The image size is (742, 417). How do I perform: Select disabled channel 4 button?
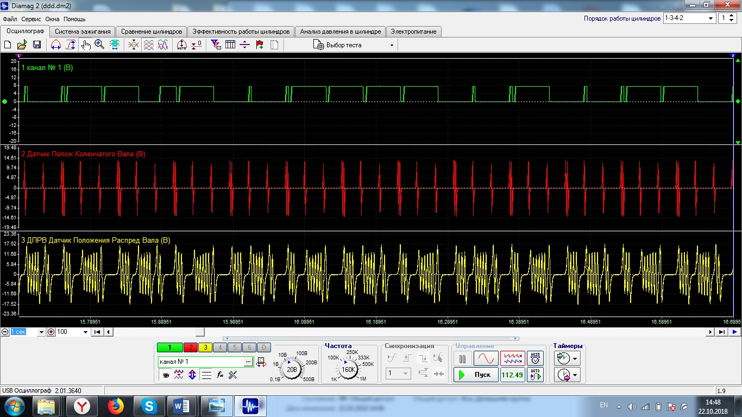pyautogui.click(x=219, y=347)
